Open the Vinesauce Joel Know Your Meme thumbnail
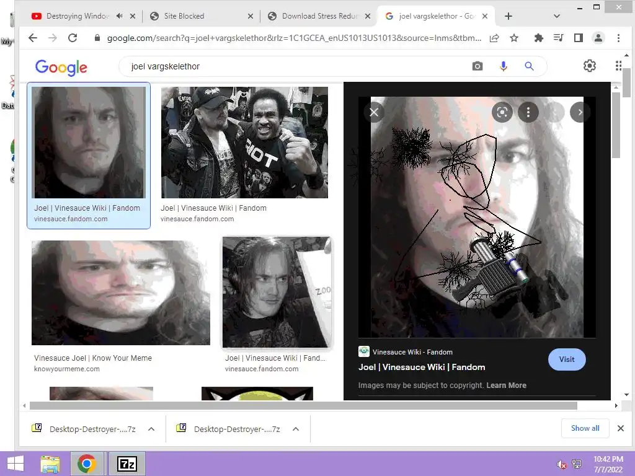Screen dimensions: 635x476 pyautogui.click(x=121, y=293)
